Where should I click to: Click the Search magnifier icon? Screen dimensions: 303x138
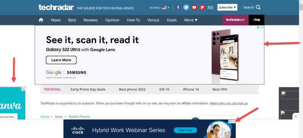pyautogui.click(x=258, y=7)
